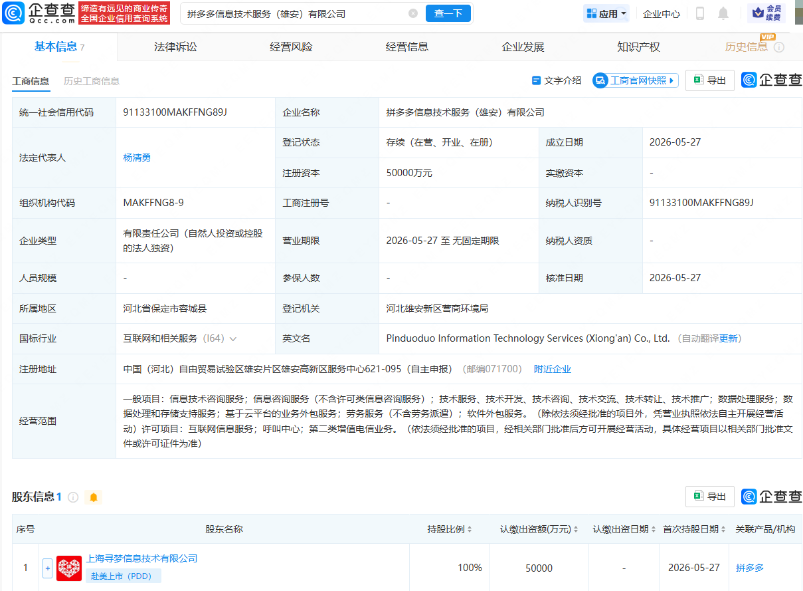The width and height of the screenshot is (803, 591).
Task: Click the 赴美上市 (PDD) tag
Action: (123, 576)
